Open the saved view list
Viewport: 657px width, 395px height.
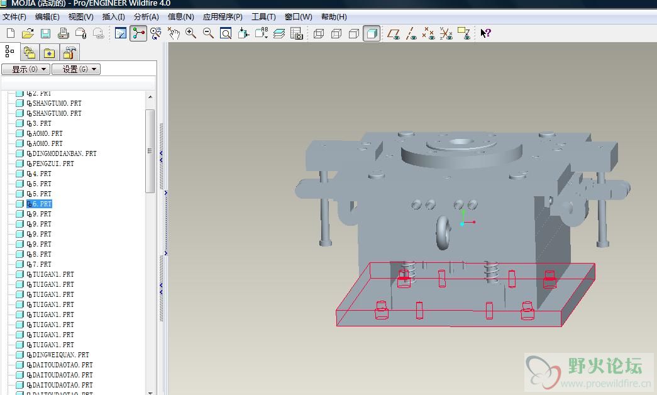262,33
